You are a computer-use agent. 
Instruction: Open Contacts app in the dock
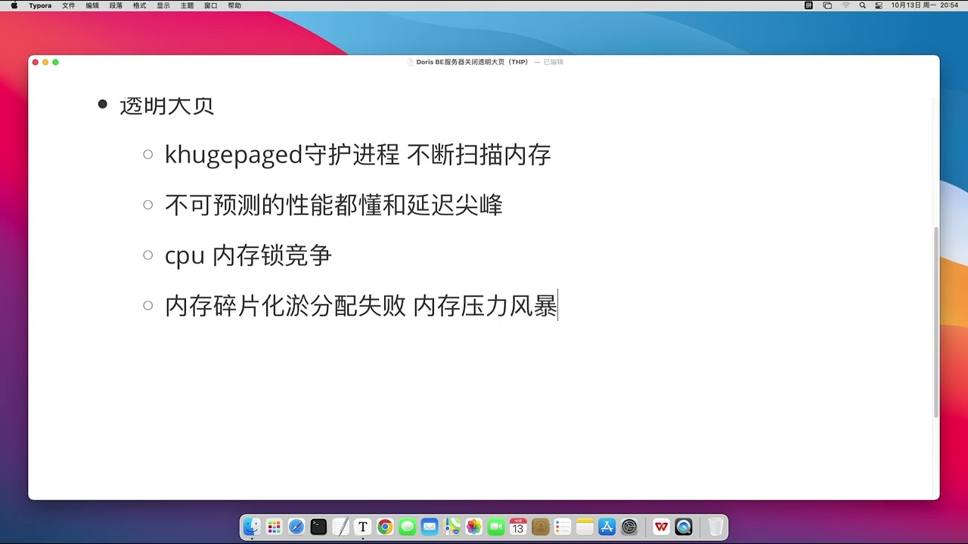coord(541,527)
